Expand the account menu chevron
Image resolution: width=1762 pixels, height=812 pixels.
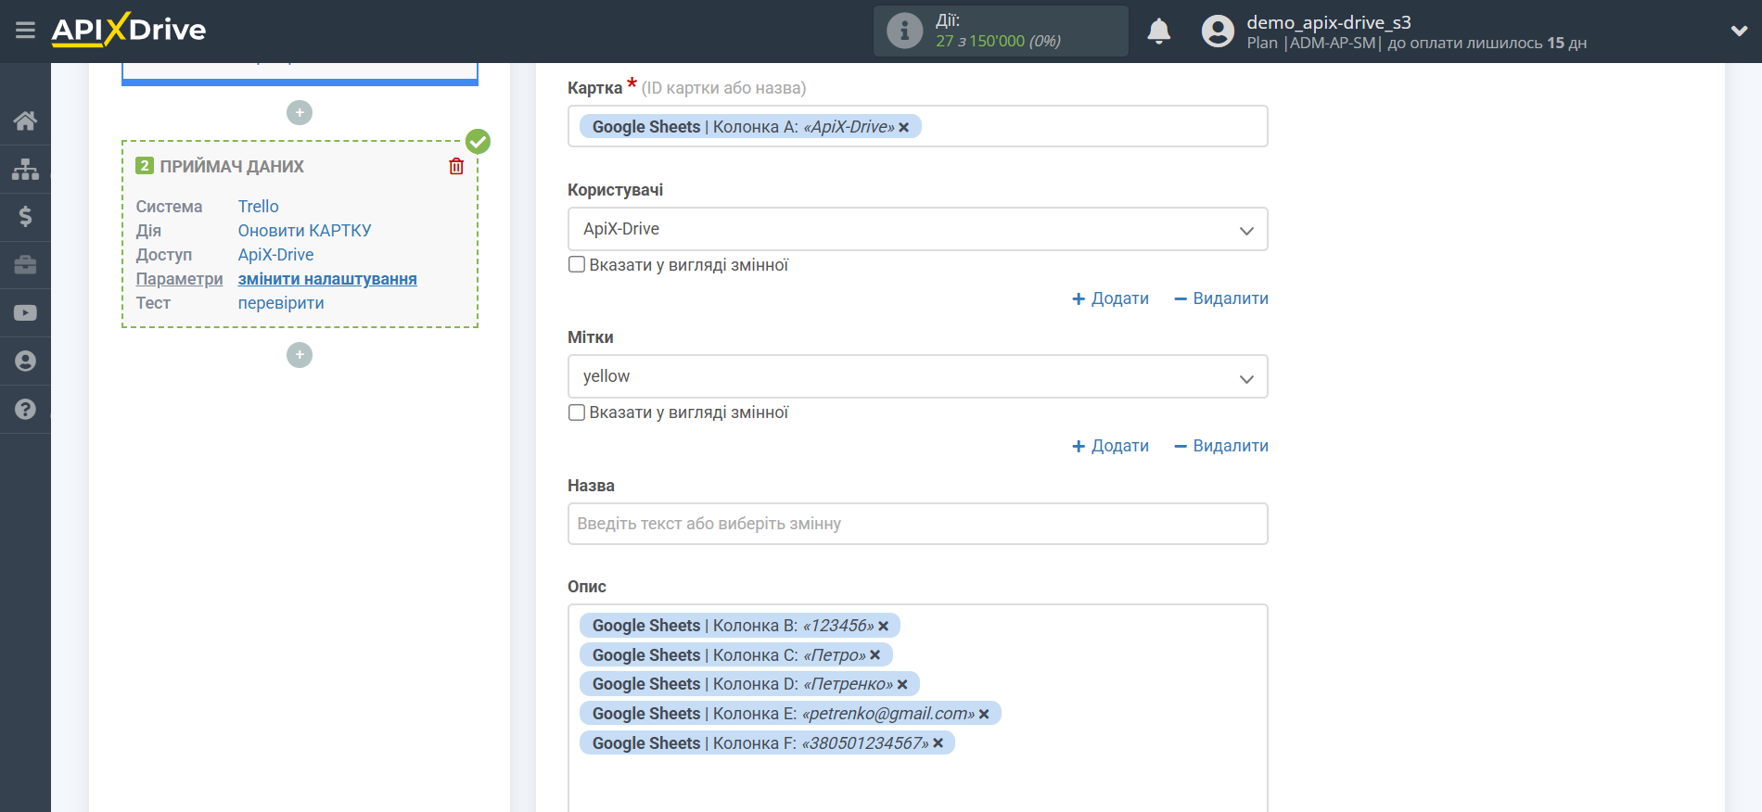pos(1739,31)
